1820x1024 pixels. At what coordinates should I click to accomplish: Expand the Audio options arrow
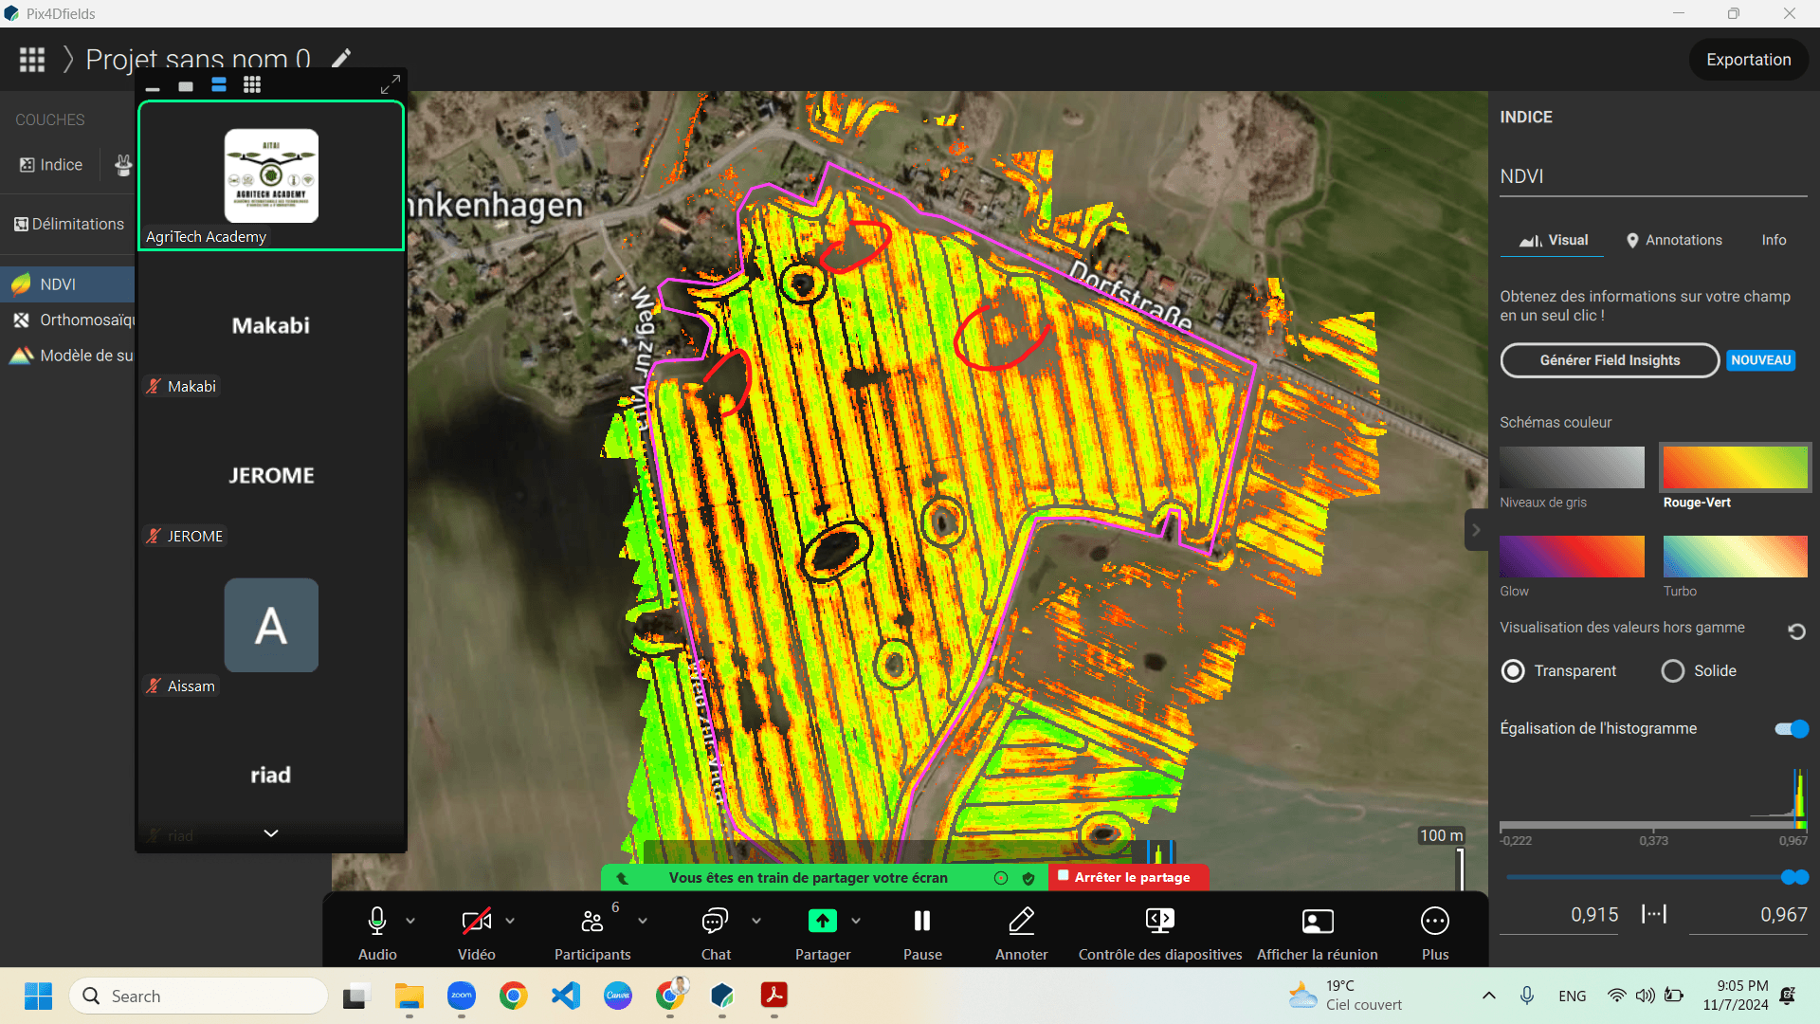(410, 921)
